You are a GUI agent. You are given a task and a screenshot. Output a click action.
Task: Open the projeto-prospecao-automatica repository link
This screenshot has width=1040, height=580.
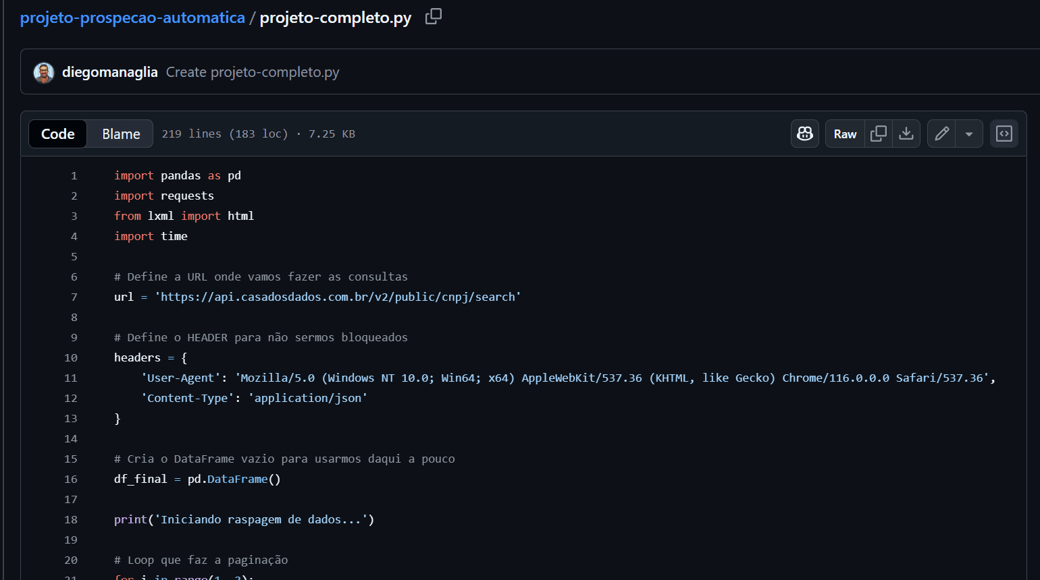point(132,17)
